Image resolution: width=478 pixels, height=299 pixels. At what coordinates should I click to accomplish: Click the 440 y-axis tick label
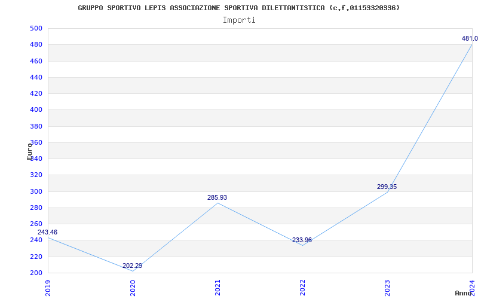(x=36, y=77)
